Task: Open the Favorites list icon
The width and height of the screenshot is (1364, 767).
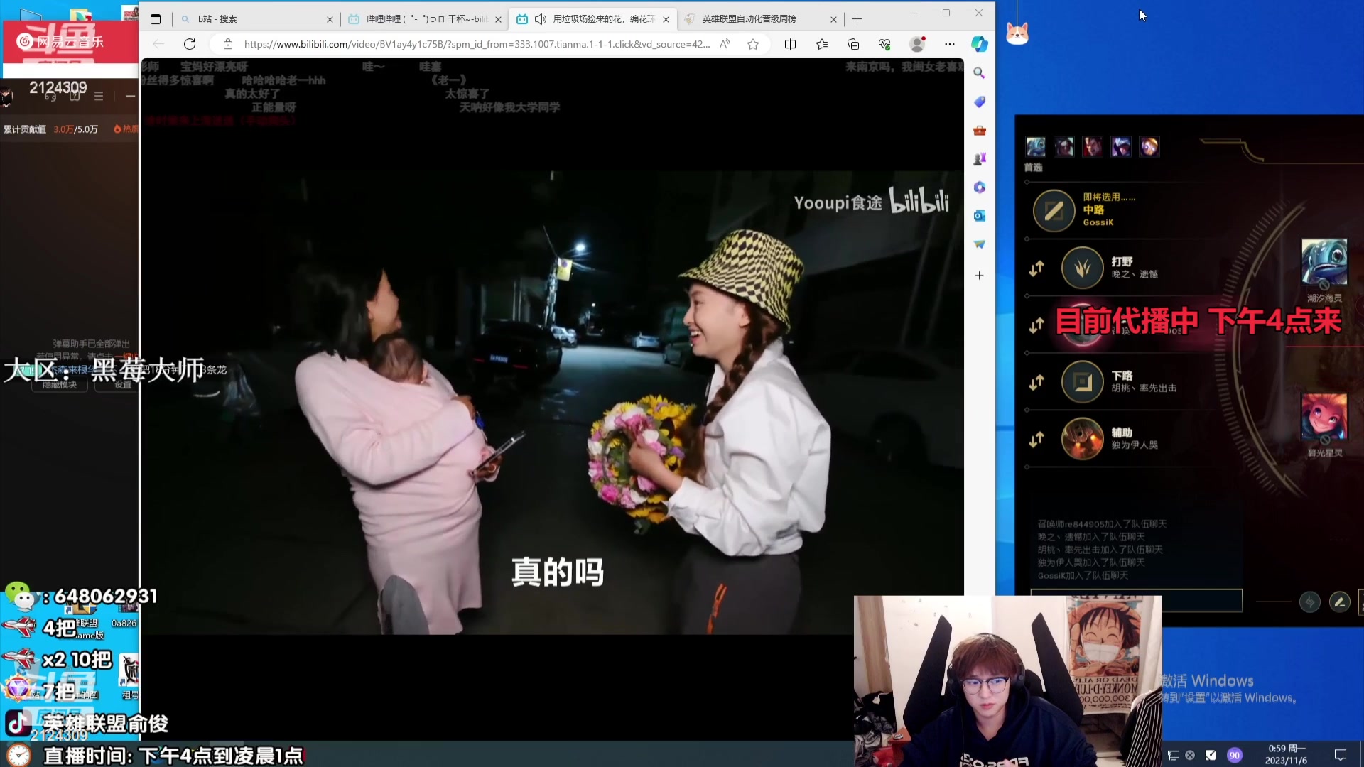Action: point(822,44)
